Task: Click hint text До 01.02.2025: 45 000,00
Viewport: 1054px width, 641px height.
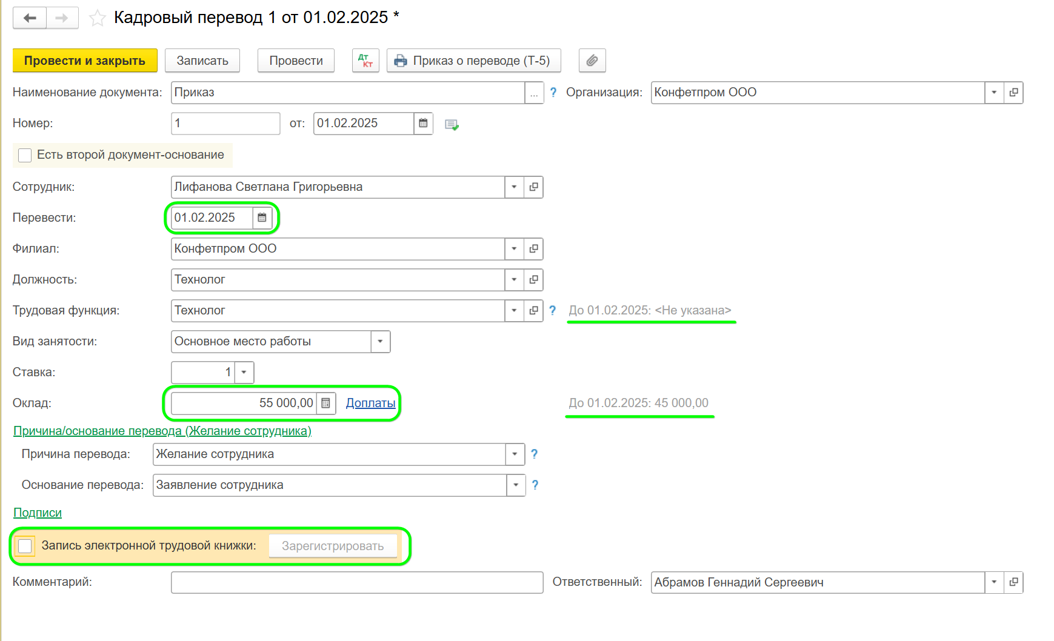Action: click(x=638, y=404)
